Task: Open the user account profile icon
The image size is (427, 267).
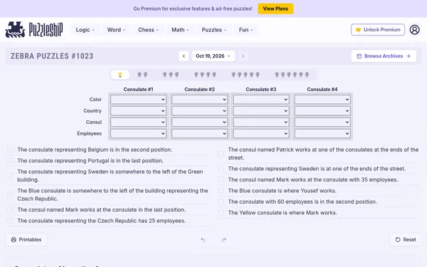Action: coord(414,29)
